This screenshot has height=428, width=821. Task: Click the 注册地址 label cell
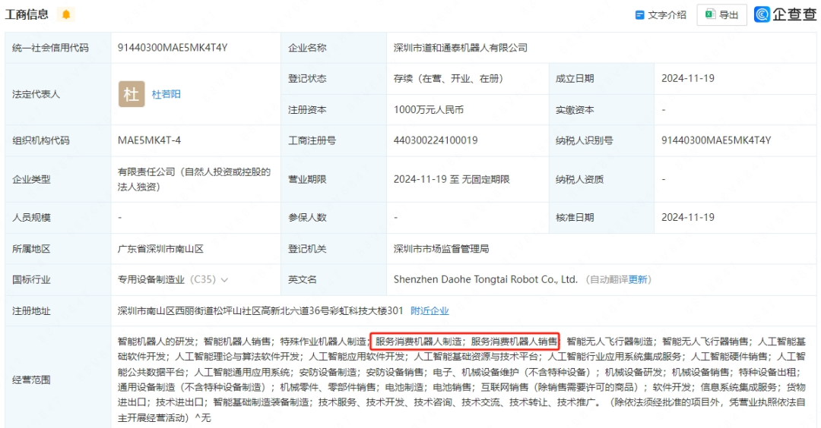tap(58, 311)
